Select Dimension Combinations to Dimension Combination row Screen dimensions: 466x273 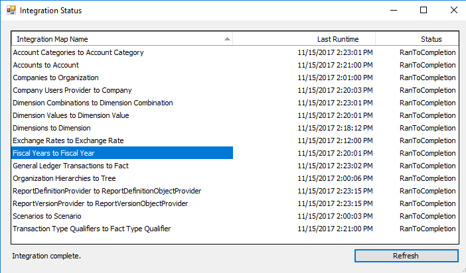coord(235,103)
